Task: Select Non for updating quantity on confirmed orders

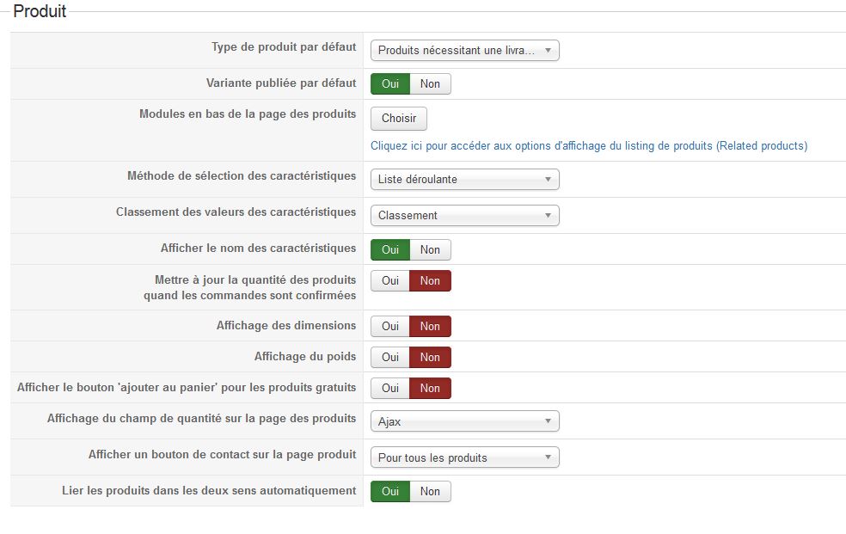Action: [430, 280]
